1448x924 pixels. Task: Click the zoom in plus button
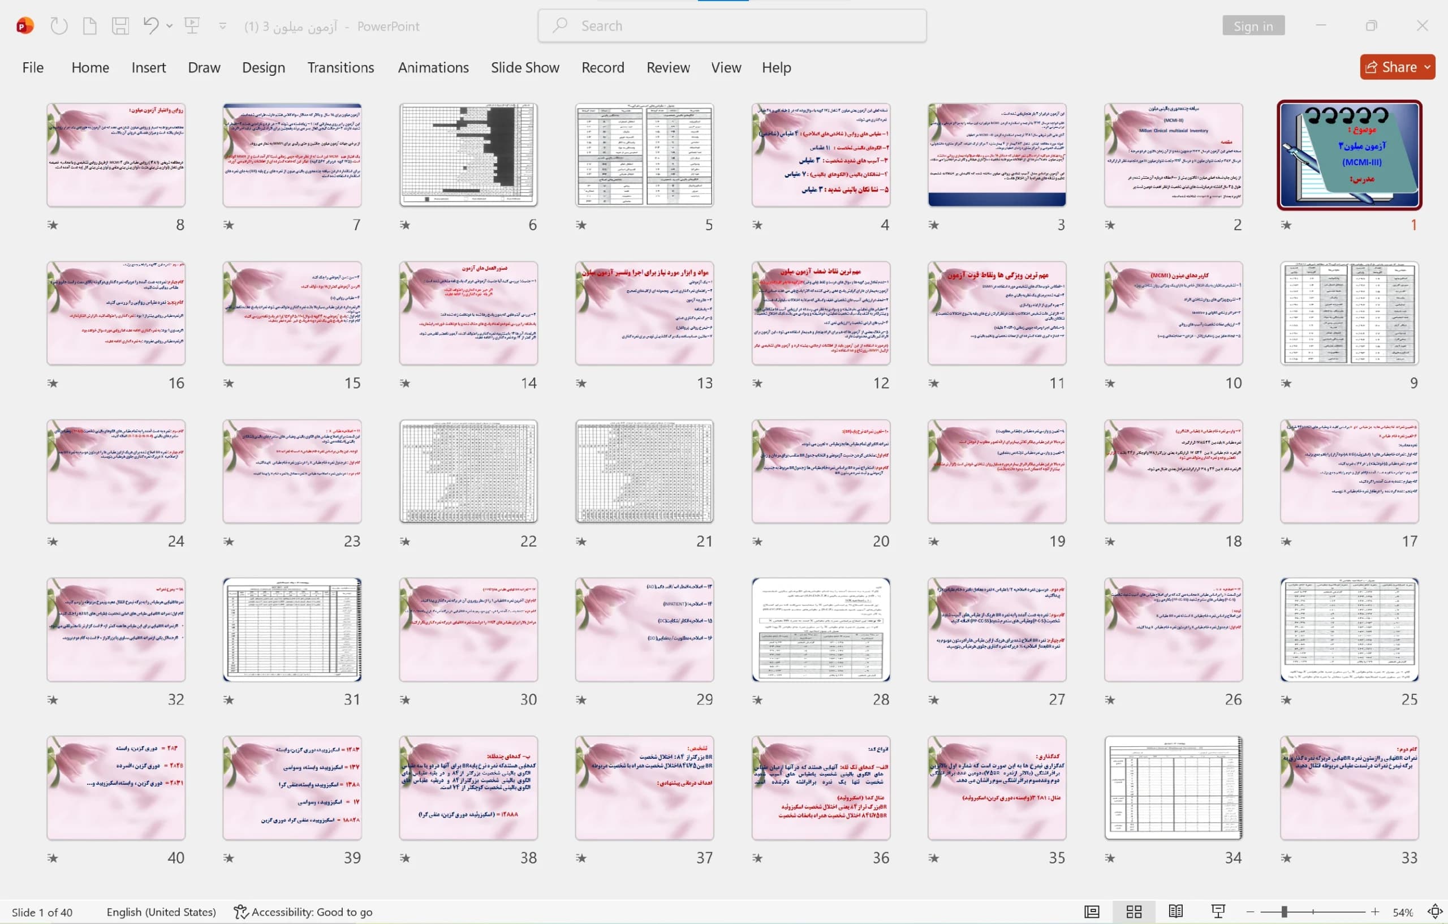pos(1375,912)
